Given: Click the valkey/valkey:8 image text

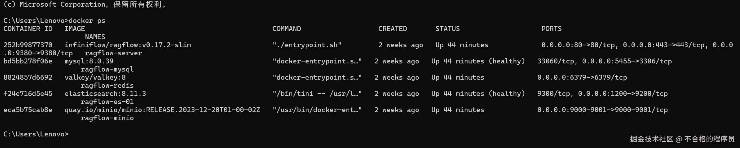Looking at the screenshot, I should pyautogui.click(x=95, y=77).
